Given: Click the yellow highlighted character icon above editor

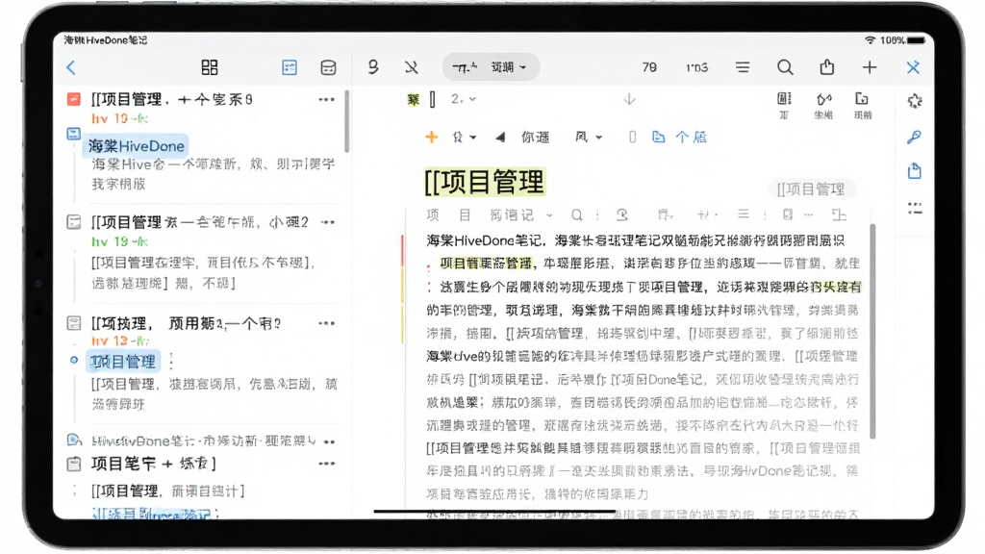Looking at the screenshot, I should [413, 99].
